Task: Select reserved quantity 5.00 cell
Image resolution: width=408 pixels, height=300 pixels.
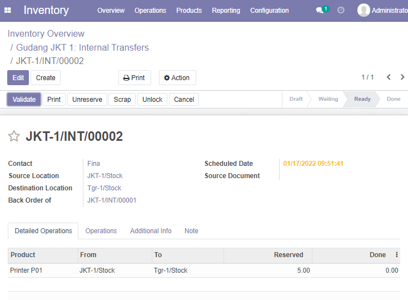Action: (268, 271)
